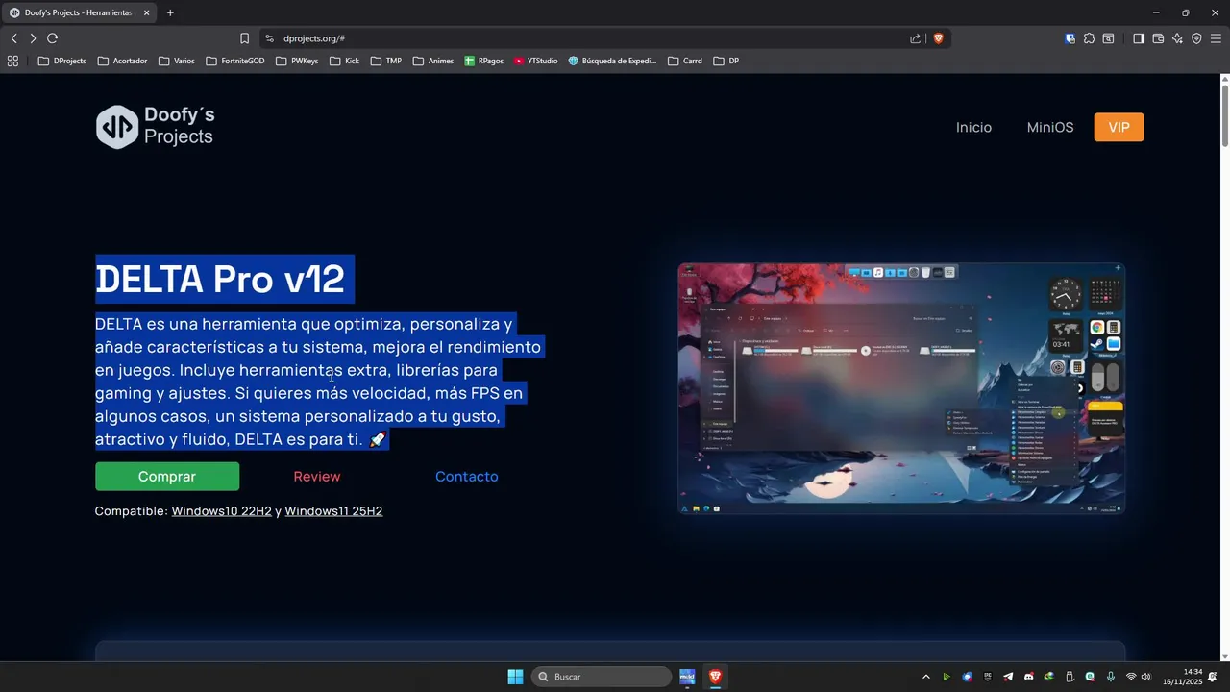
Task: Open the Animes bookmark folder
Action: coord(433,61)
